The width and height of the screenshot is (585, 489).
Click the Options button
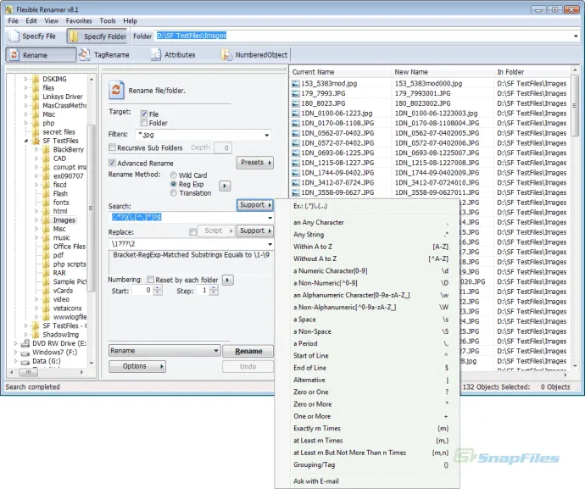[137, 366]
